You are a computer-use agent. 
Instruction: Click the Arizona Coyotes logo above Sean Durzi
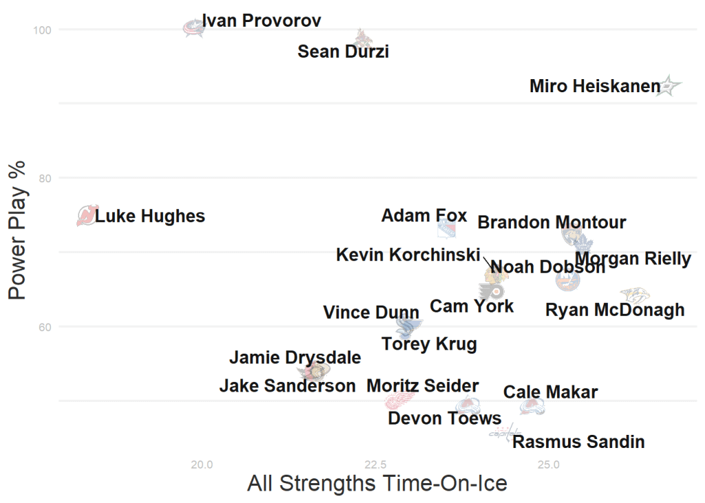pos(363,37)
